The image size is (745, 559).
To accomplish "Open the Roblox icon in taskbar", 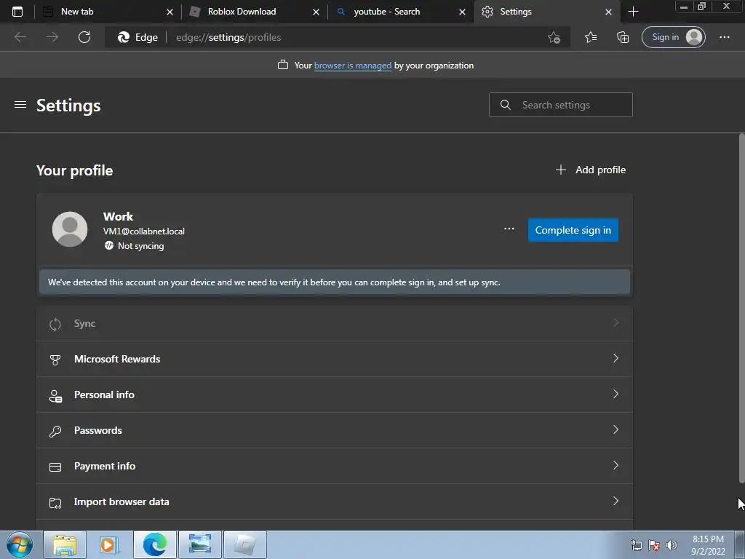I will pos(244,544).
